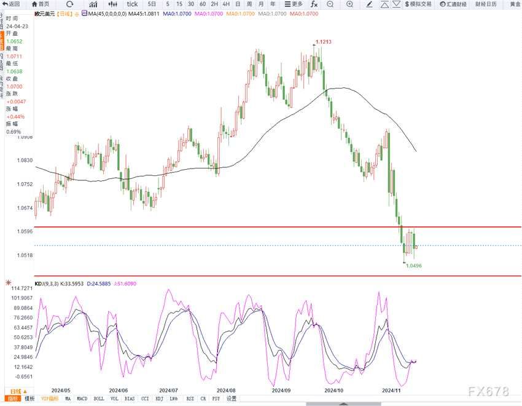Click the zoom out magnifier icon
This screenshot has height=406, width=522.
330,4
